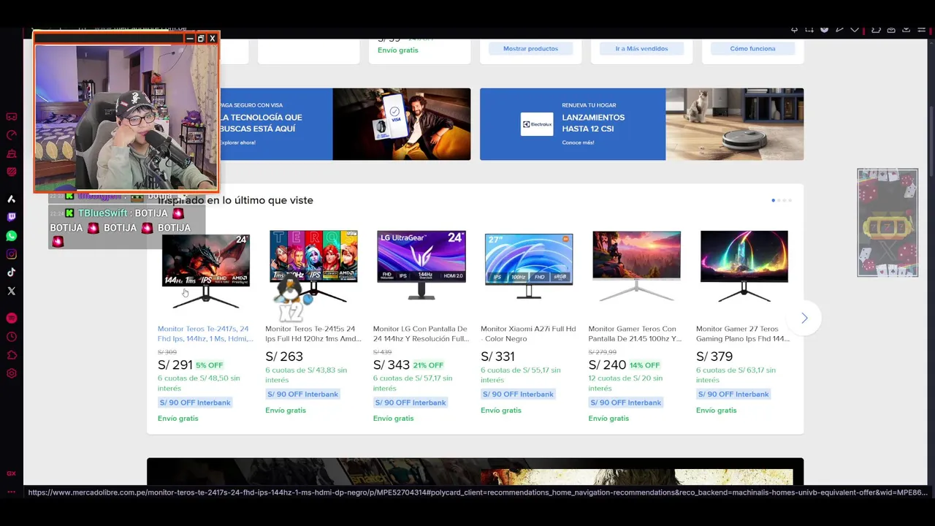The image size is (935, 526).
Task: Open Xiaomi A27i monitor product image
Action: pyautogui.click(x=529, y=266)
